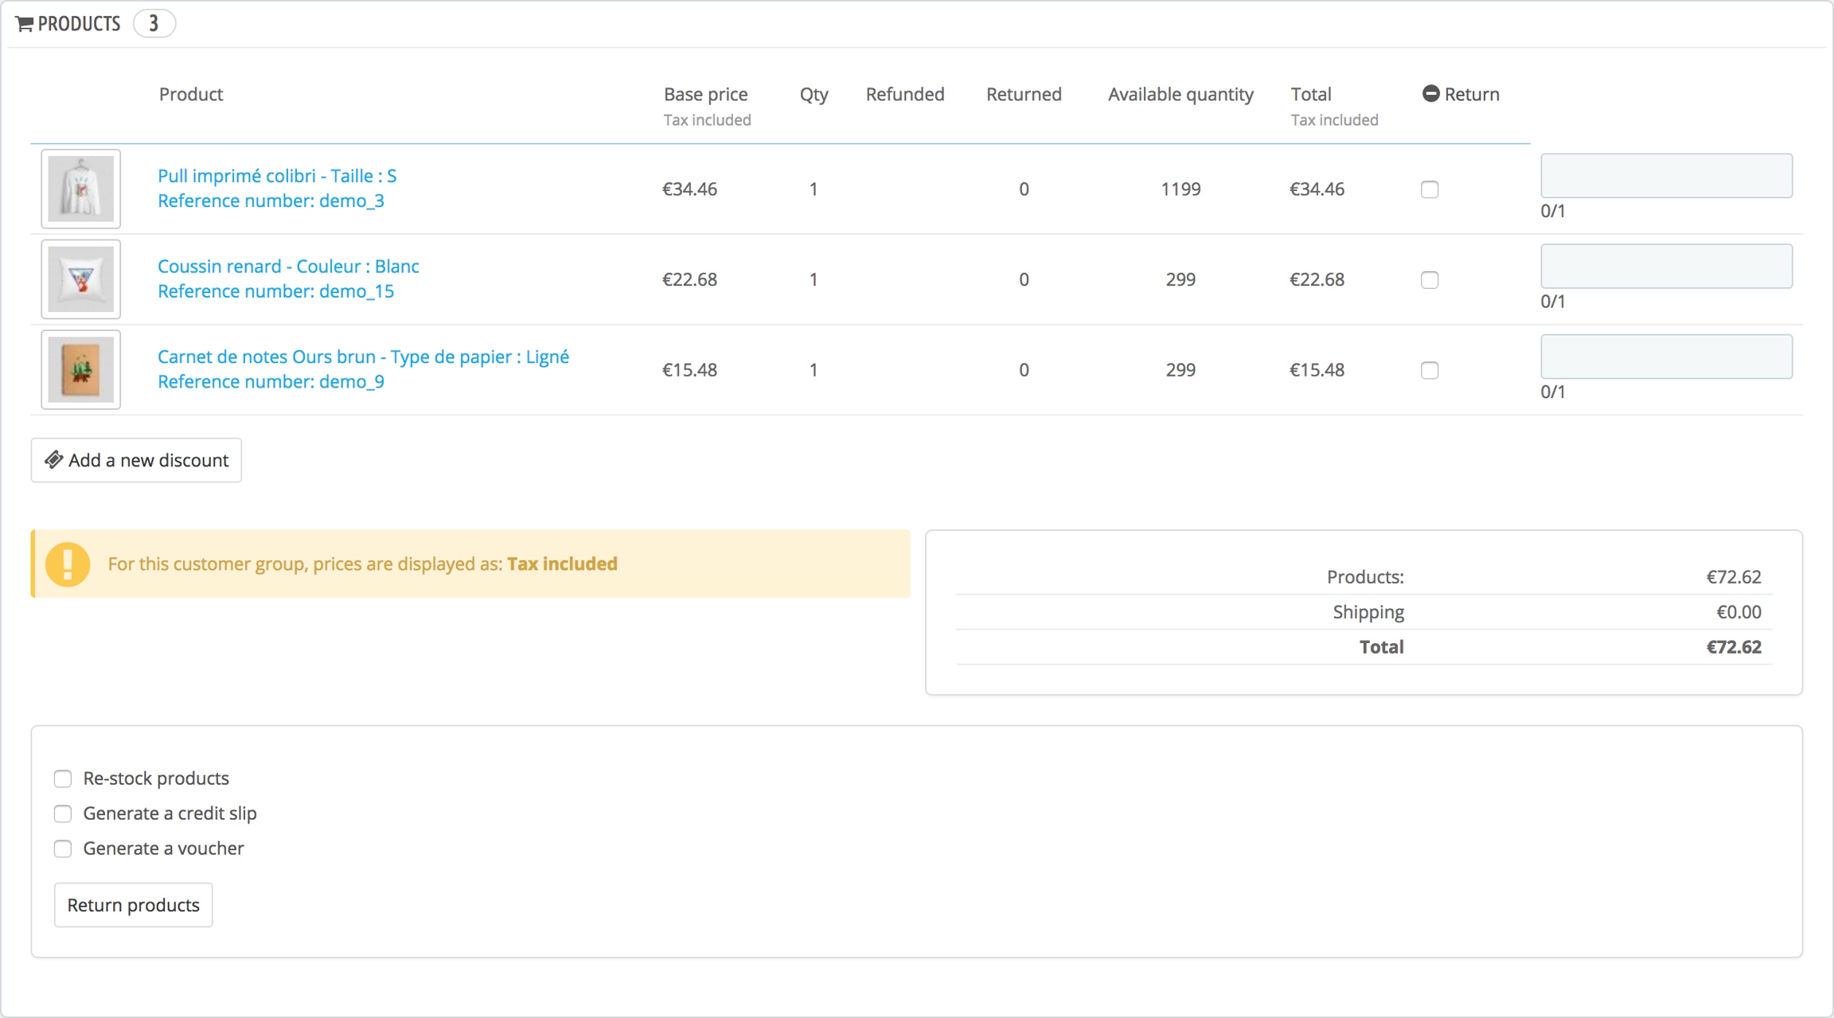
Task: Check return box for Pull imprimé colibri
Action: (x=1430, y=189)
